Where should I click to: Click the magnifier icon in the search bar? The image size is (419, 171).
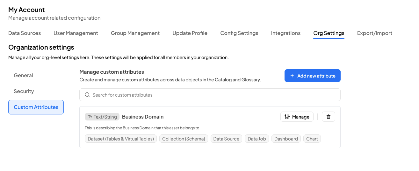(x=87, y=95)
